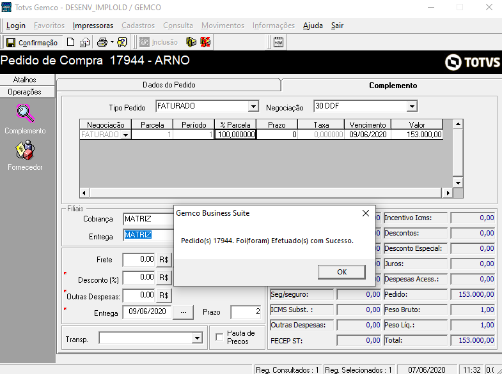Click OK in the success dialog

pyautogui.click(x=341, y=272)
